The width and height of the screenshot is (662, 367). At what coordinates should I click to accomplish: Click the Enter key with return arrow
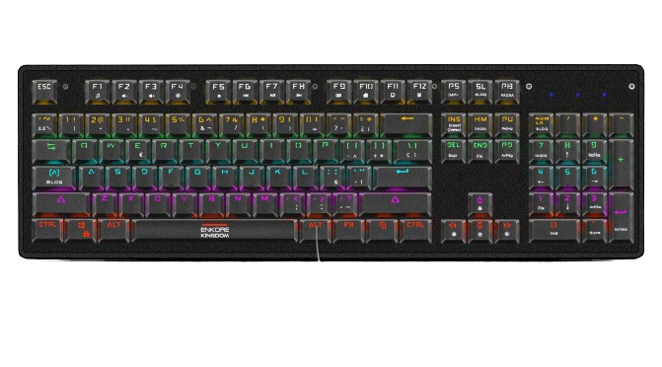point(403,177)
